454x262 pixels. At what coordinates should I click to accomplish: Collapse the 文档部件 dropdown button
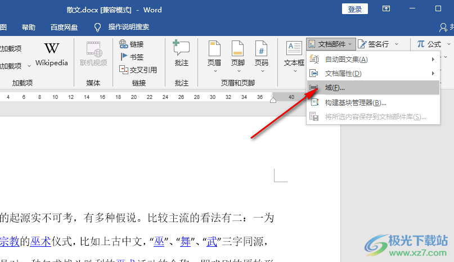tap(331, 44)
